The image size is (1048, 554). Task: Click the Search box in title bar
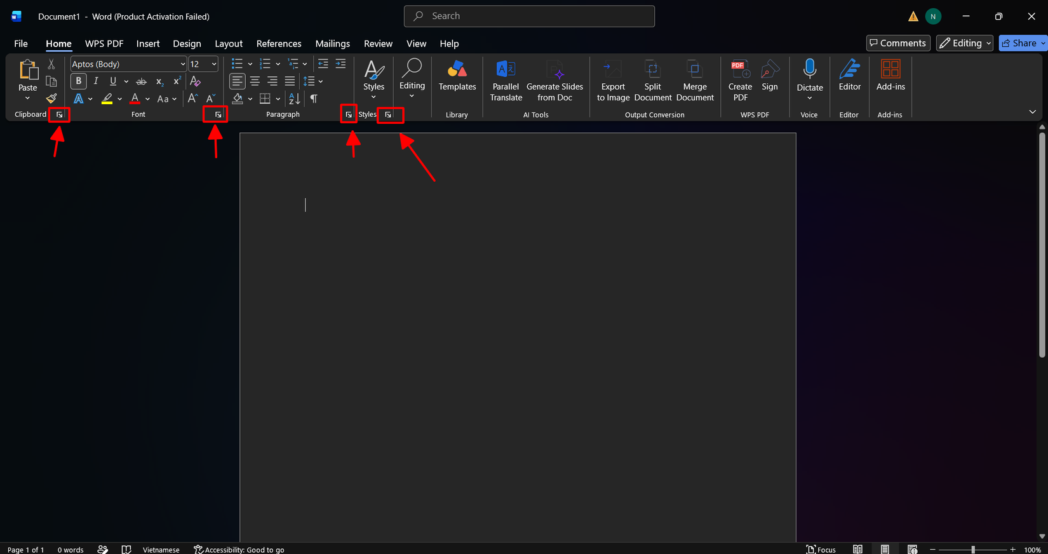tap(529, 17)
